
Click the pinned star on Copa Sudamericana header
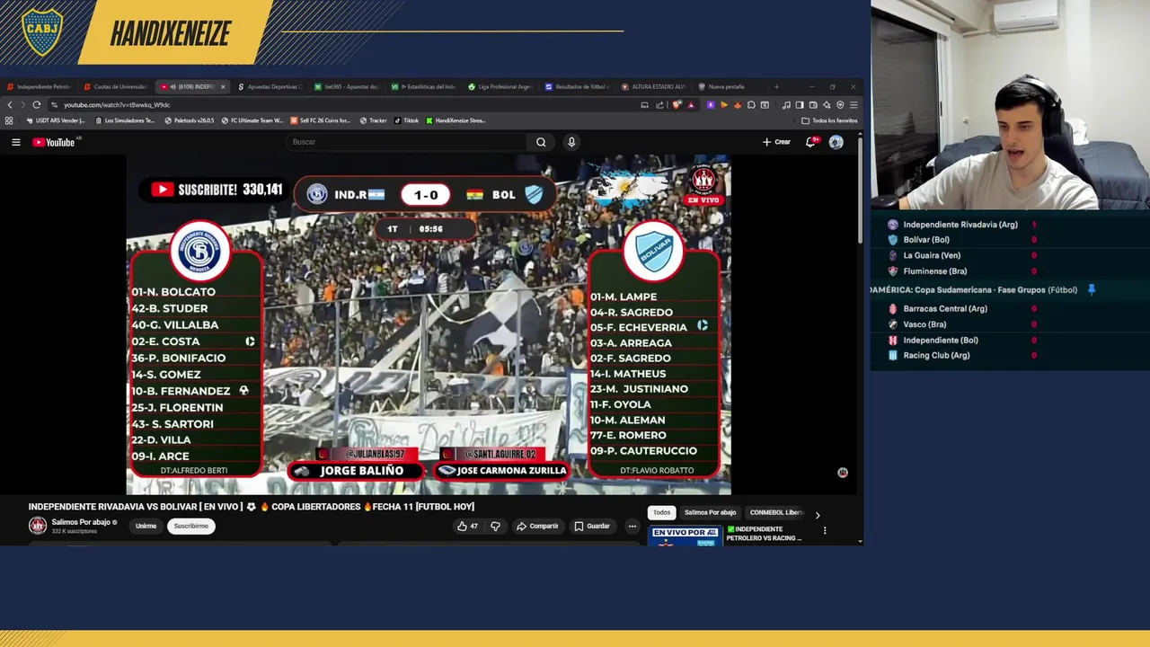click(1092, 289)
